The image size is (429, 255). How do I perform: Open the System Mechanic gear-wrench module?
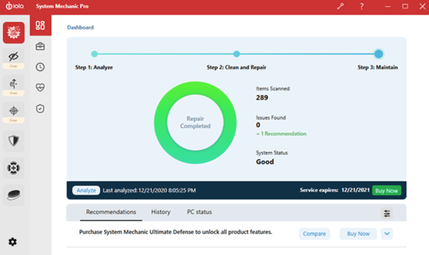(x=14, y=33)
